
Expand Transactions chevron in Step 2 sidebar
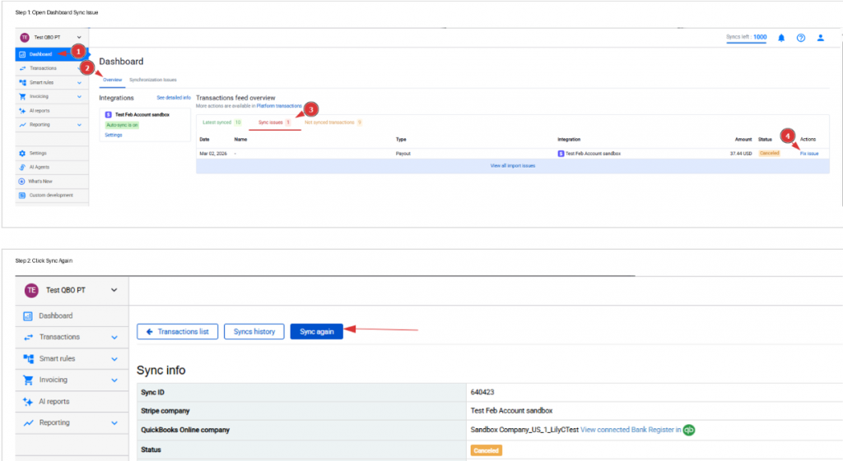(114, 338)
